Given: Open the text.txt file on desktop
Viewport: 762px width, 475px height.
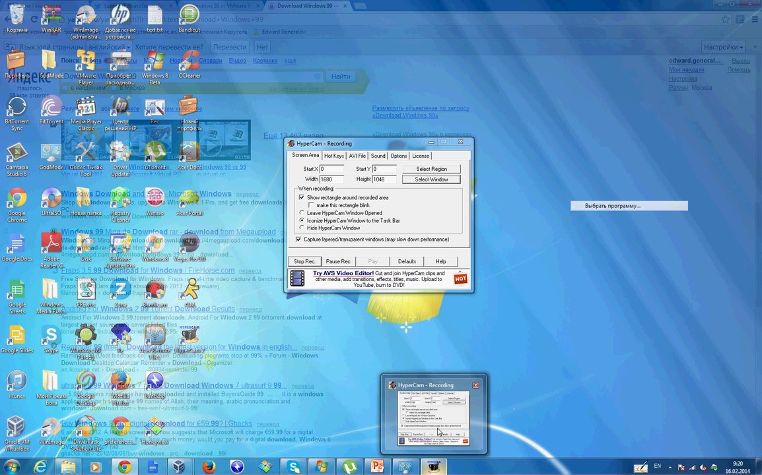Looking at the screenshot, I should 155,18.
